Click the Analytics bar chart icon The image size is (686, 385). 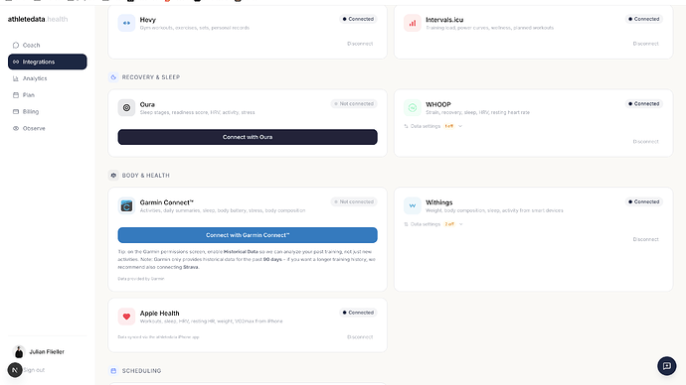tap(16, 78)
